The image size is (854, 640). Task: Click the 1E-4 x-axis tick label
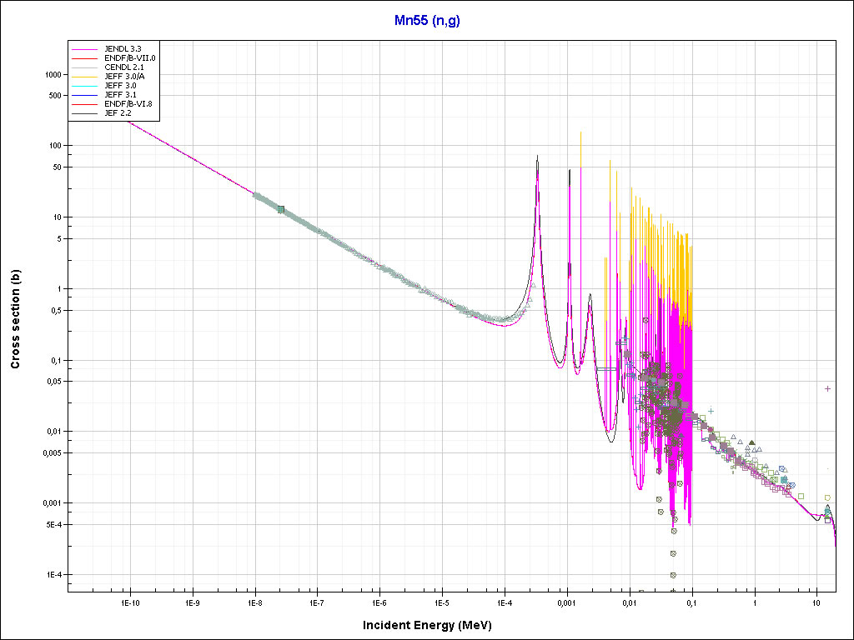(504, 602)
